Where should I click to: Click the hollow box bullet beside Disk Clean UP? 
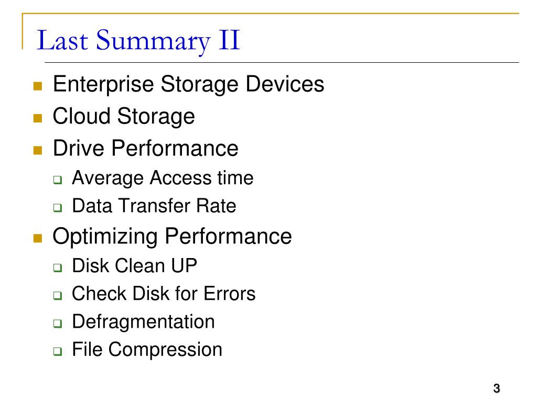pos(58,267)
